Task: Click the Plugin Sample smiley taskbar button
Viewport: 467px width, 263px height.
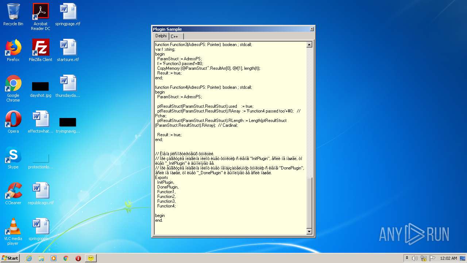Action: (x=90, y=258)
